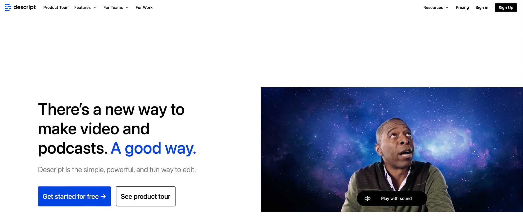This screenshot has height=219, width=523.
Task: Click the speaker icon on the video
Action: click(368, 199)
